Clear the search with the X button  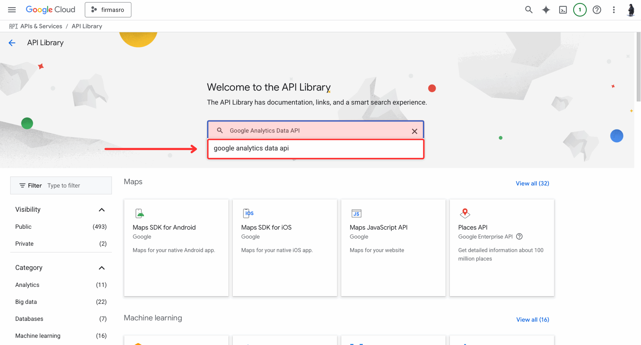(x=414, y=131)
